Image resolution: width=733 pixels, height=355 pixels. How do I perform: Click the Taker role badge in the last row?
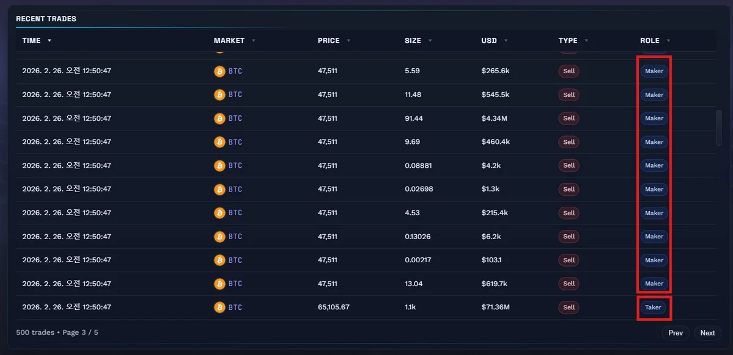(x=653, y=307)
